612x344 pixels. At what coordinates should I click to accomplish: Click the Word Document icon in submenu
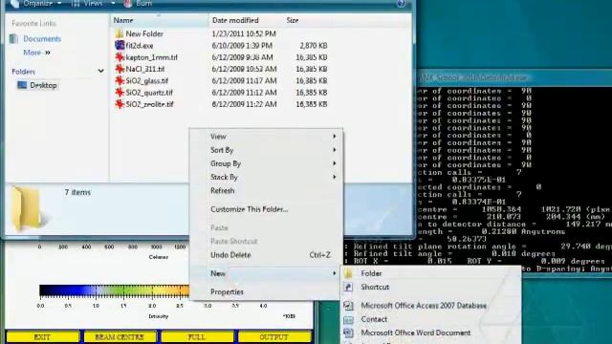click(348, 333)
